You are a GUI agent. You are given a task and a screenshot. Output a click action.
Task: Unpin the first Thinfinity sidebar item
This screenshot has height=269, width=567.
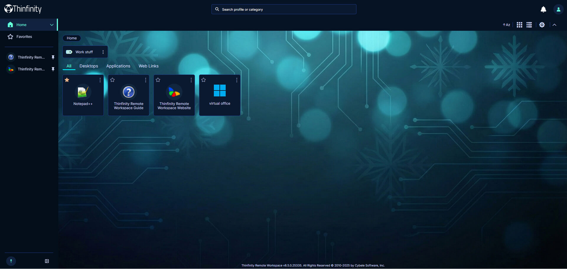(x=53, y=57)
